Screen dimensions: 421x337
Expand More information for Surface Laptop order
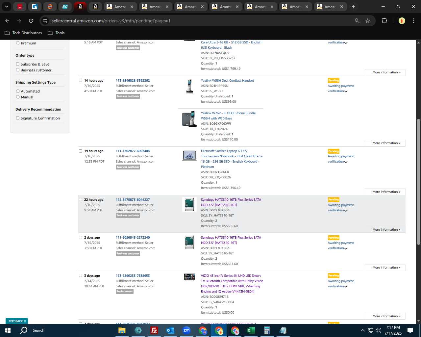[x=385, y=192]
